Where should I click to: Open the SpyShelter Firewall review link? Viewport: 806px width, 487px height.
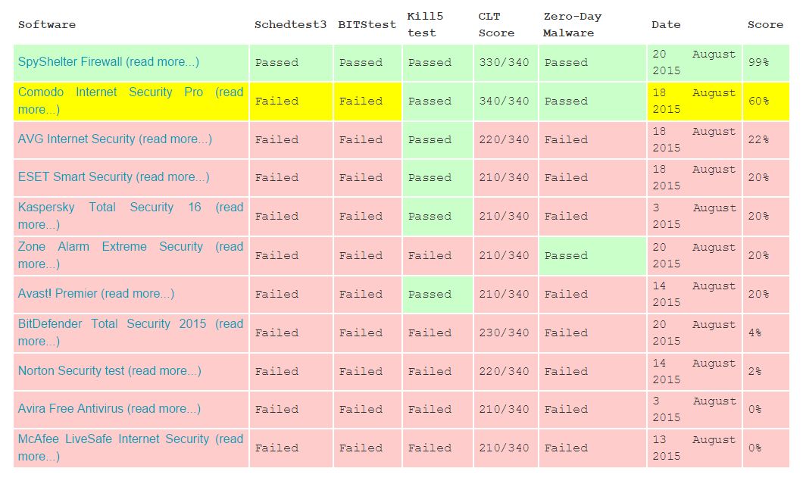(x=108, y=62)
